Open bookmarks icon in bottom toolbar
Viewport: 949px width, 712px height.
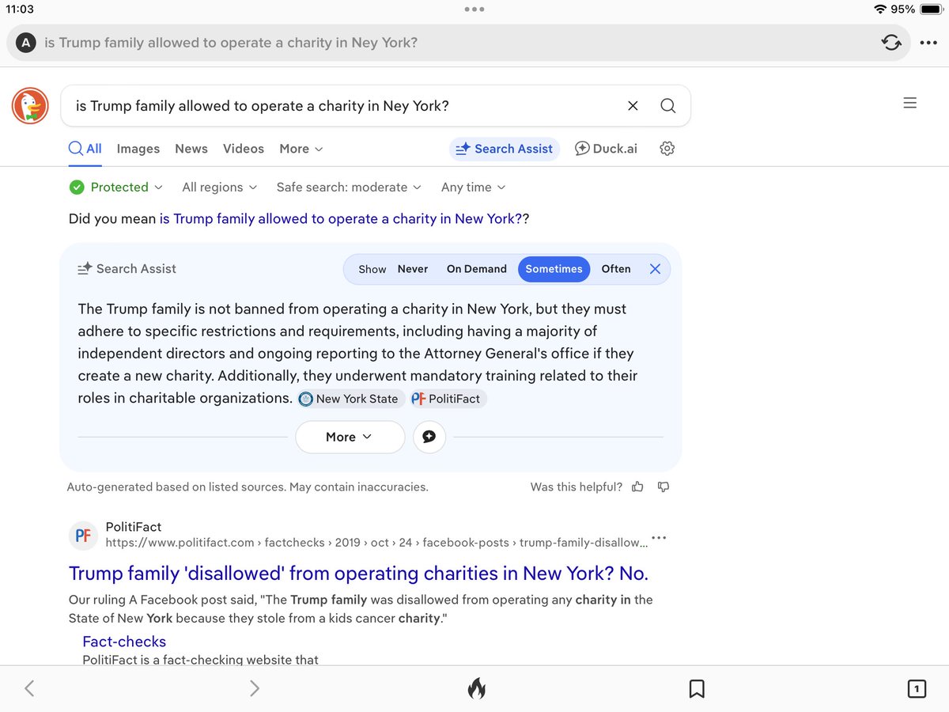tap(697, 689)
